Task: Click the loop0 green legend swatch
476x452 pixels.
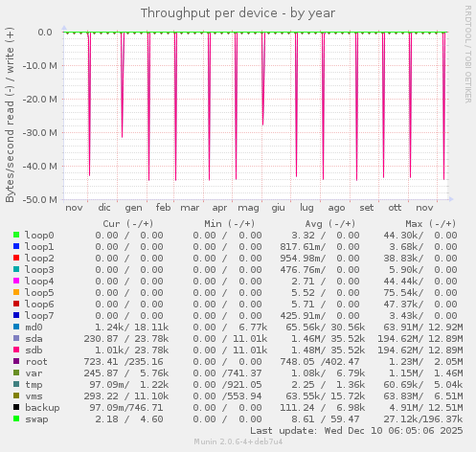Action: (16, 235)
